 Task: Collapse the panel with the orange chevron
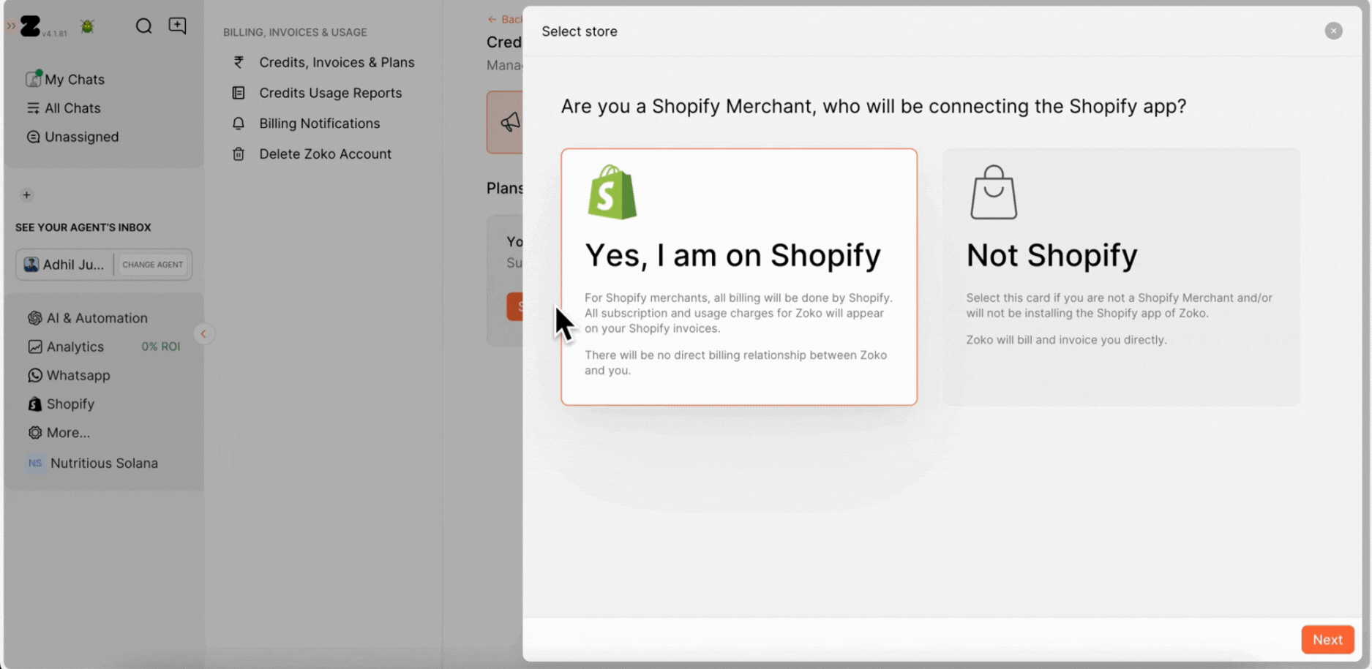tap(203, 334)
